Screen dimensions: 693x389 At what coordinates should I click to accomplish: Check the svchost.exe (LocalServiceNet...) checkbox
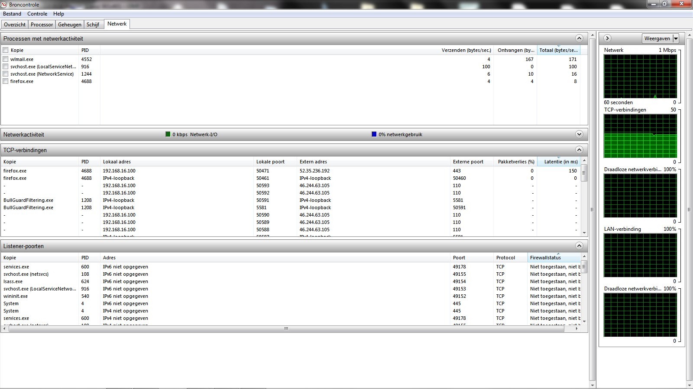click(x=6, y=67)
